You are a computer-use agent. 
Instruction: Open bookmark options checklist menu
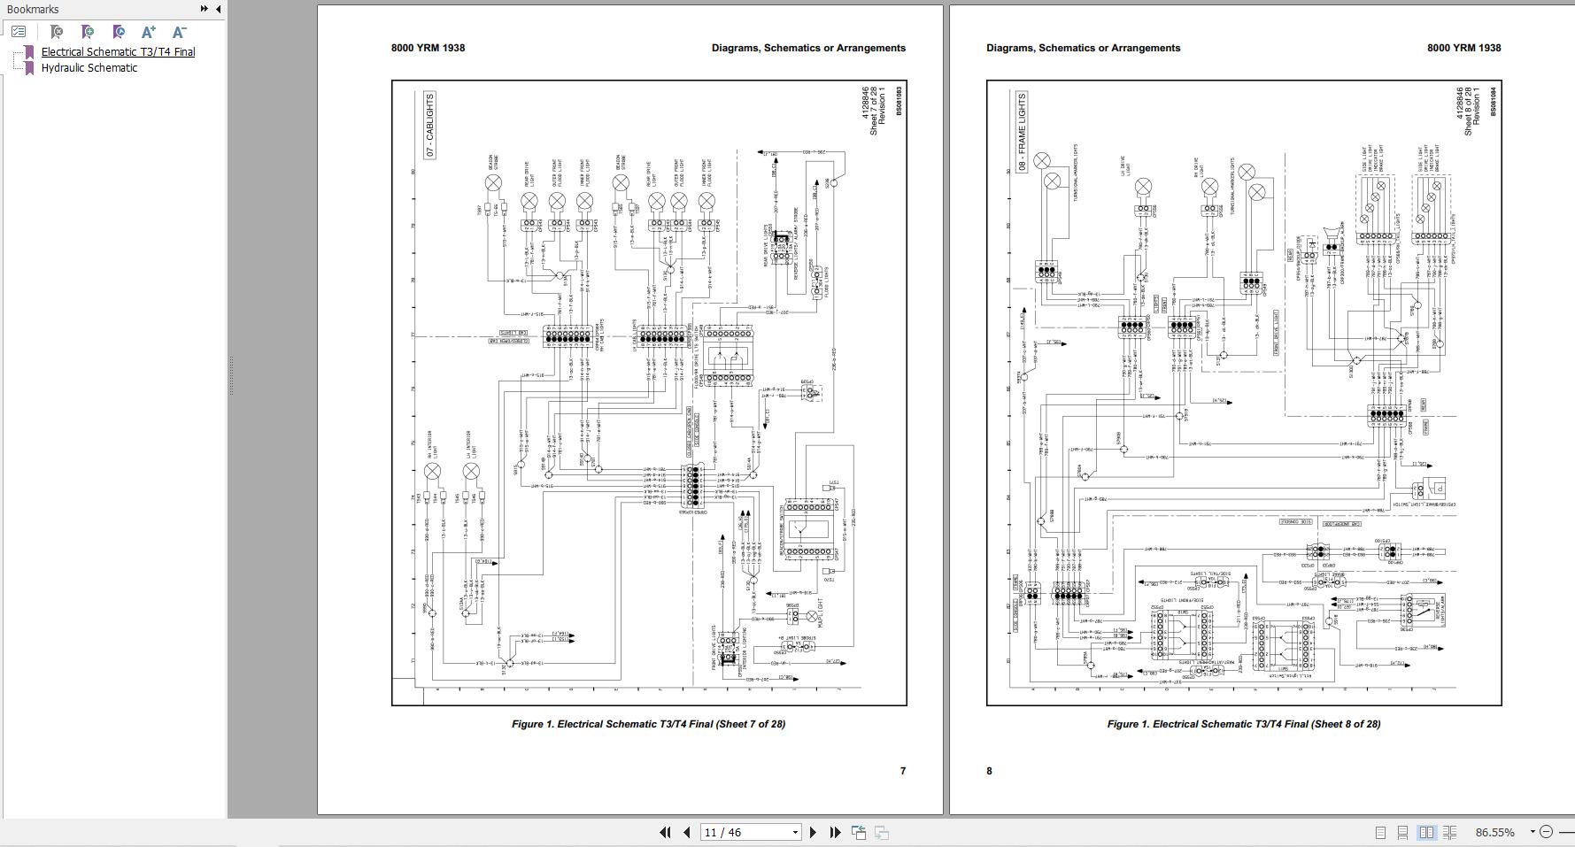point(19,32)
